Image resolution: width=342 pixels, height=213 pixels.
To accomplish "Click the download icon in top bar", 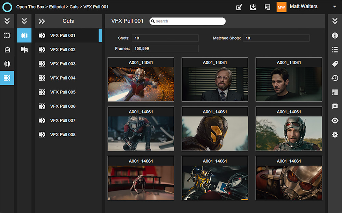I will pyautogui.click(x=253, y=7).
